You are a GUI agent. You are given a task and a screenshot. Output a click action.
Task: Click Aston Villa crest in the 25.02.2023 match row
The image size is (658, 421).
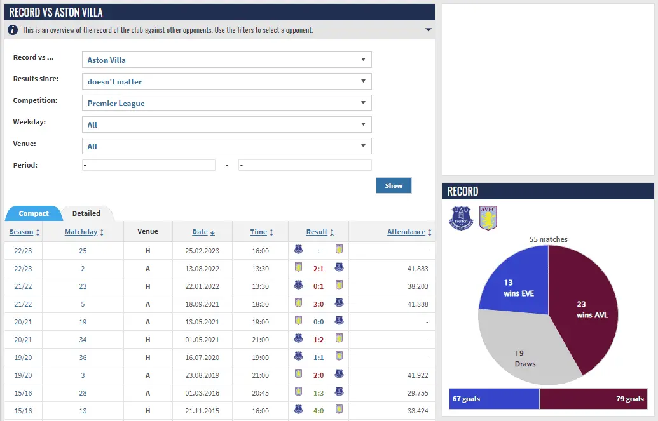pyautogui.click(x=339, y=250)
